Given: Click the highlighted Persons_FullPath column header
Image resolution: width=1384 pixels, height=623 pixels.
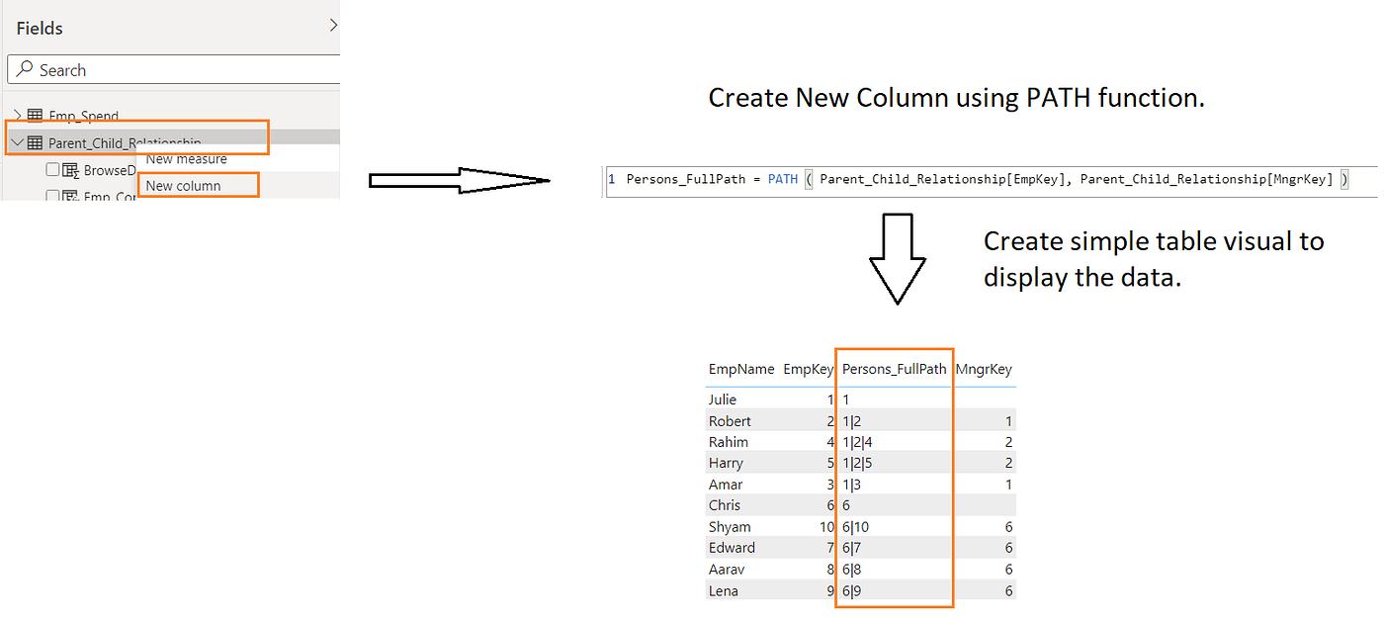Looking at the screenshot, I should (893, 369).
